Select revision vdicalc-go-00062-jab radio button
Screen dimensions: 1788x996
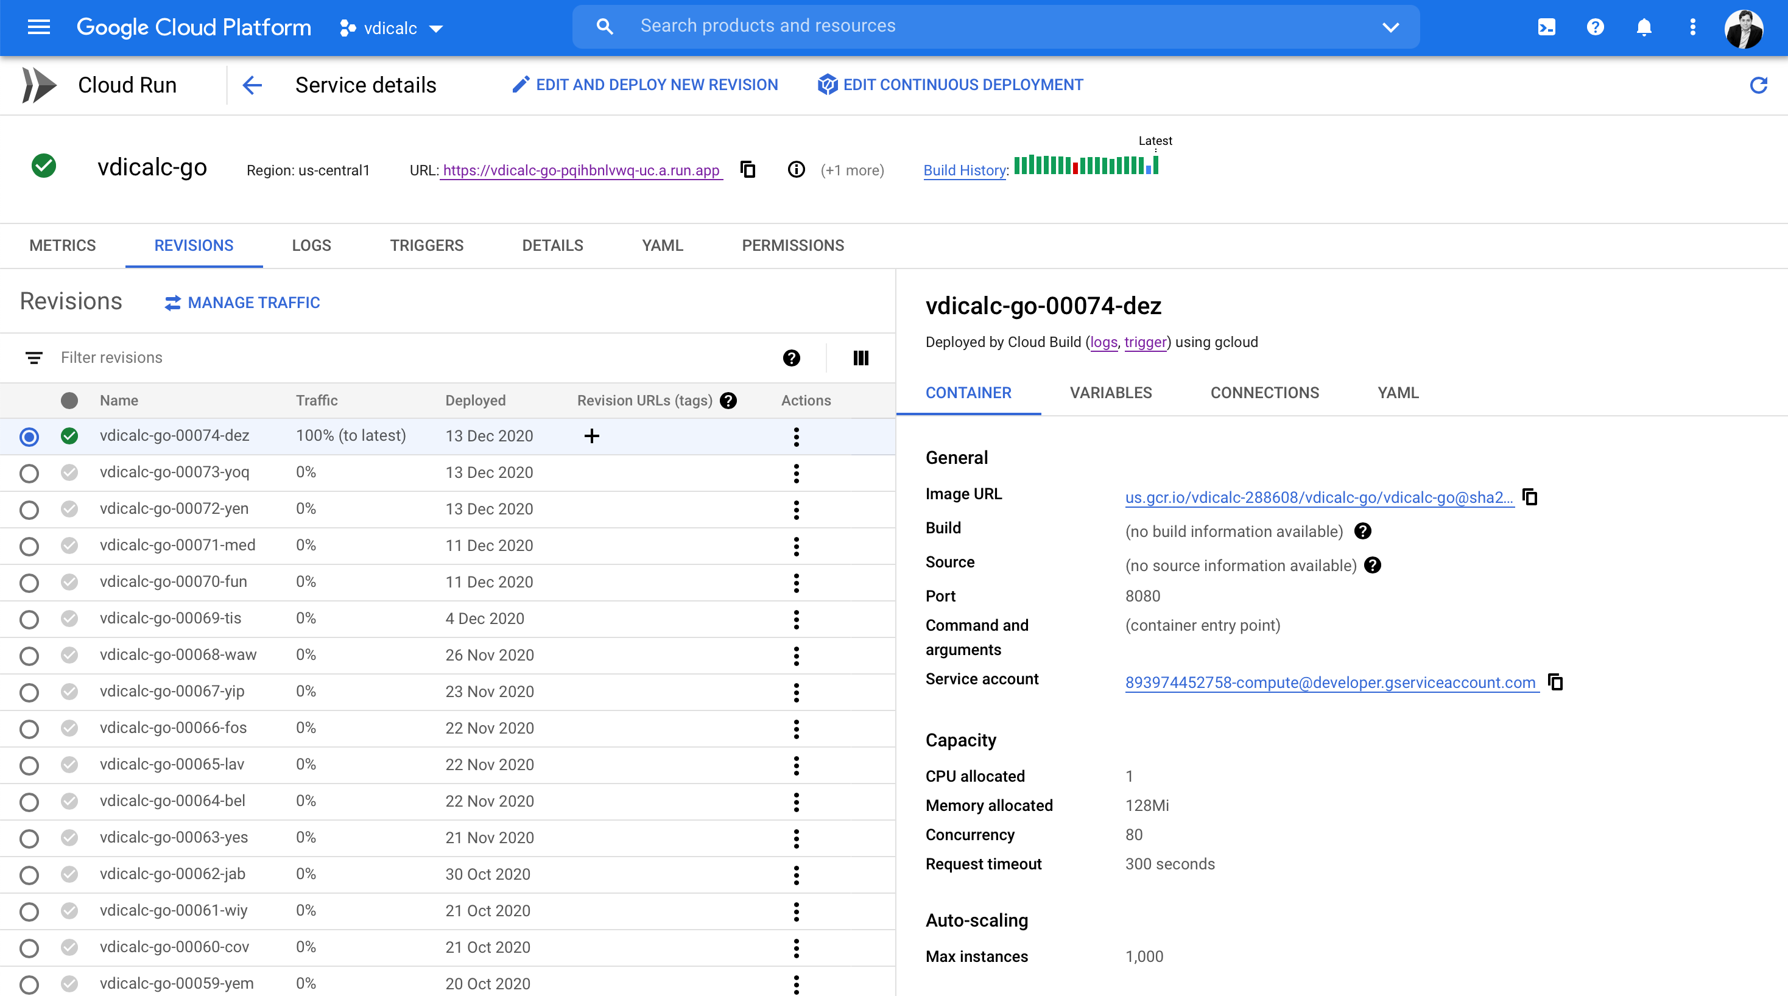(x=29, y=875)
